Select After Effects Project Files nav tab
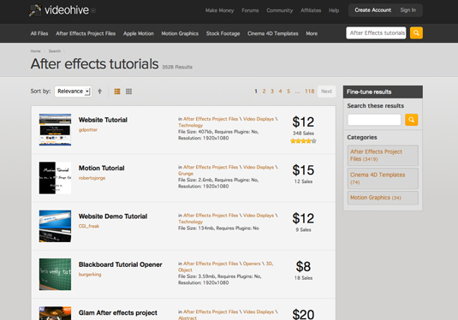 pos(86,33)
